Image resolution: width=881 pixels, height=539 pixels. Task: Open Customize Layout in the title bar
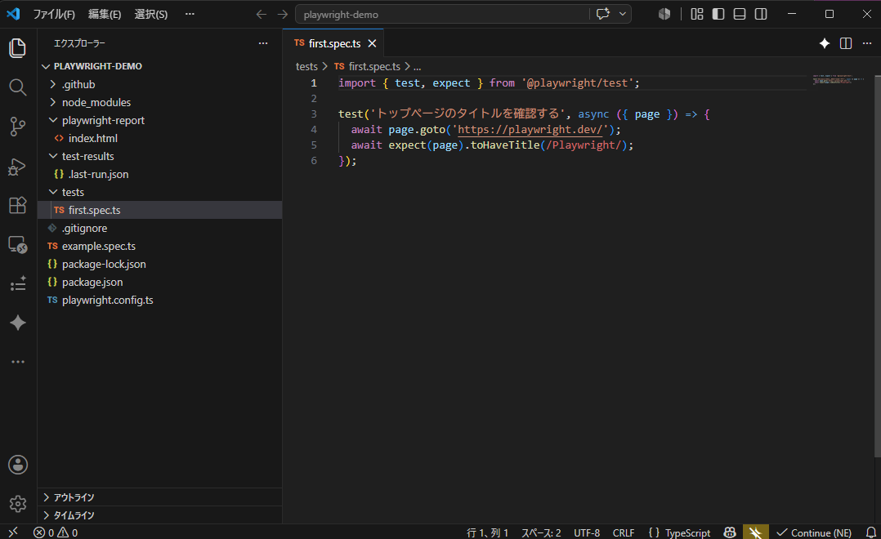pos(697,14)
